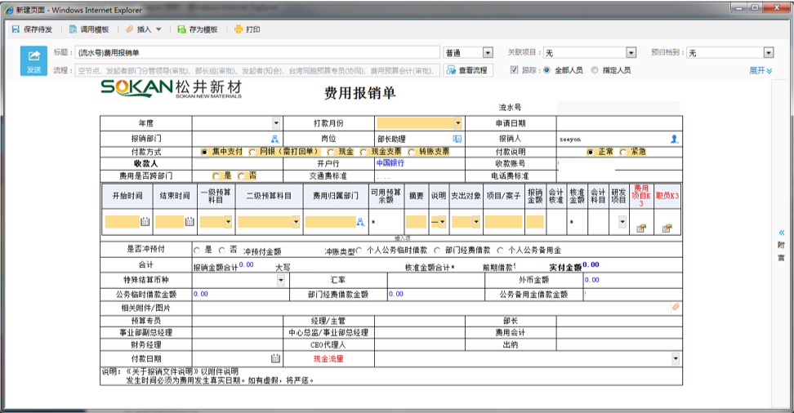The height and width of the screenshot is (413, 794).
Task: Click the 保存待发 save icon
Action: 16,29
